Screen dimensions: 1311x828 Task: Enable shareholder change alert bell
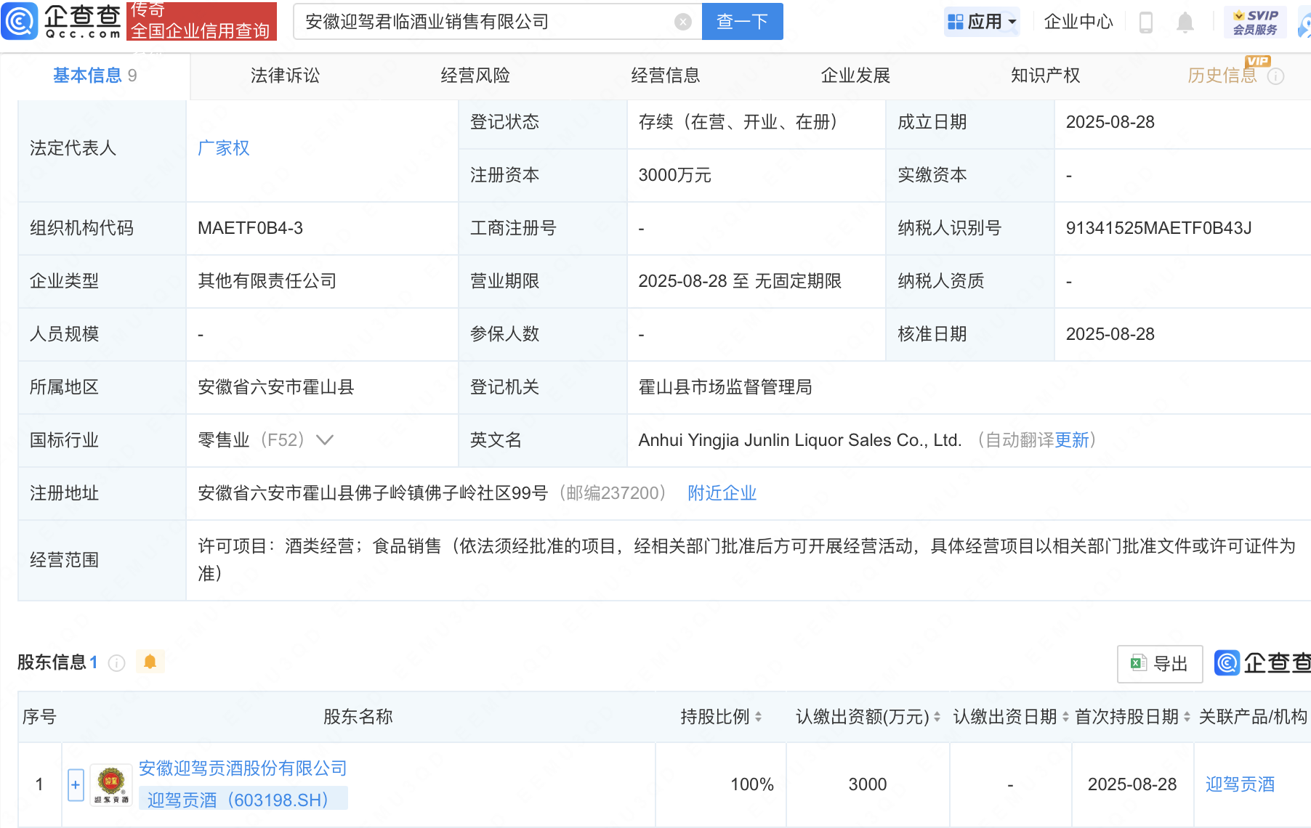point(150,662)
